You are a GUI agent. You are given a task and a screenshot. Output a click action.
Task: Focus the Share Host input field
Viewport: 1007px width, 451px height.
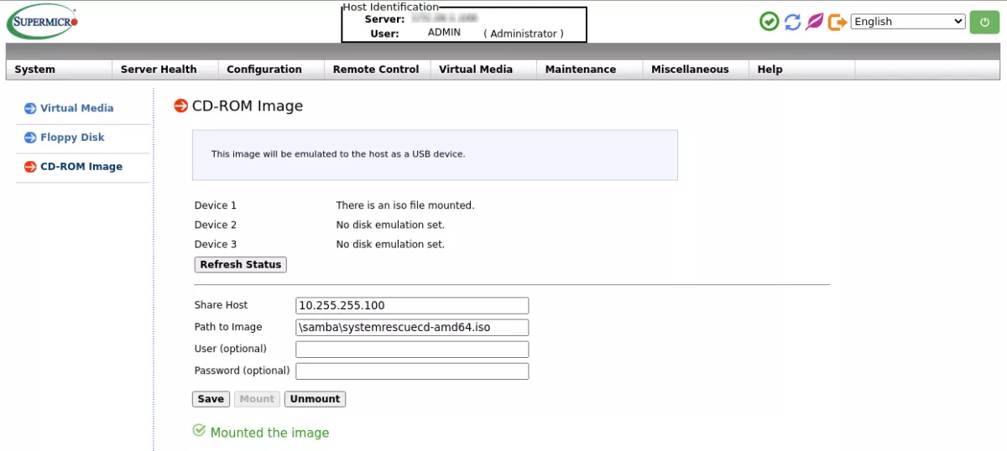[413, 305]
